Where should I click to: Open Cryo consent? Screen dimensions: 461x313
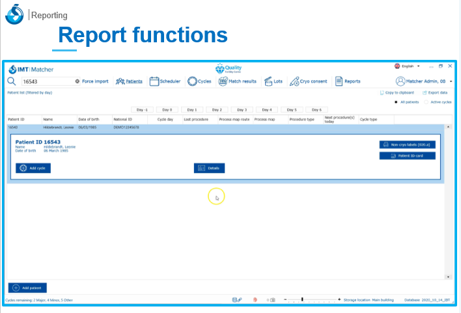(x=309, y=81)
